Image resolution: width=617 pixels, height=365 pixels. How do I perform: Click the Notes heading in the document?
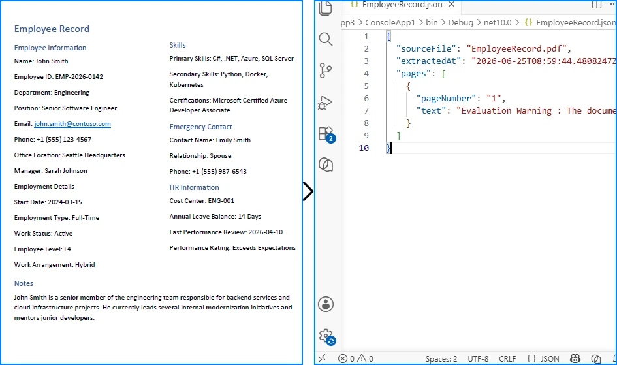(24, 283)
